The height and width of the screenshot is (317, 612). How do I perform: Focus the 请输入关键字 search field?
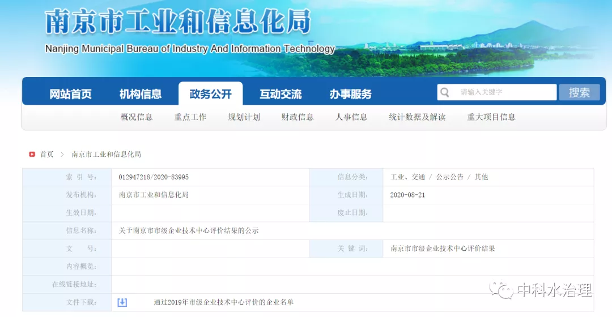pyautogui.click(x=504, y=92)
